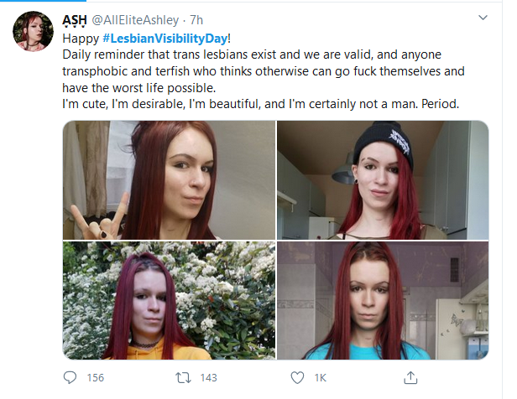Image resolution: width=517 pixels, height=399 pixels.
Task: Open bottom-left photo with white flowers
Action: click(x=169, y=300)
